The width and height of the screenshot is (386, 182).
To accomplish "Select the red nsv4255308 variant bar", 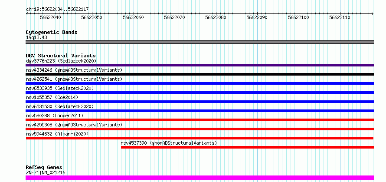I will pyautogui.click(x=200, y=129).
